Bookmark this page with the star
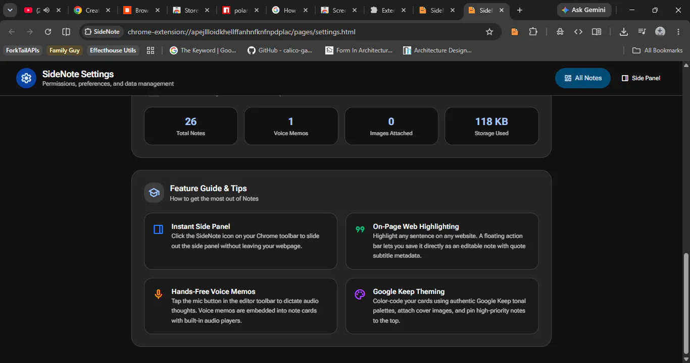This screenshot has height=363, width=690. (489, 32)
